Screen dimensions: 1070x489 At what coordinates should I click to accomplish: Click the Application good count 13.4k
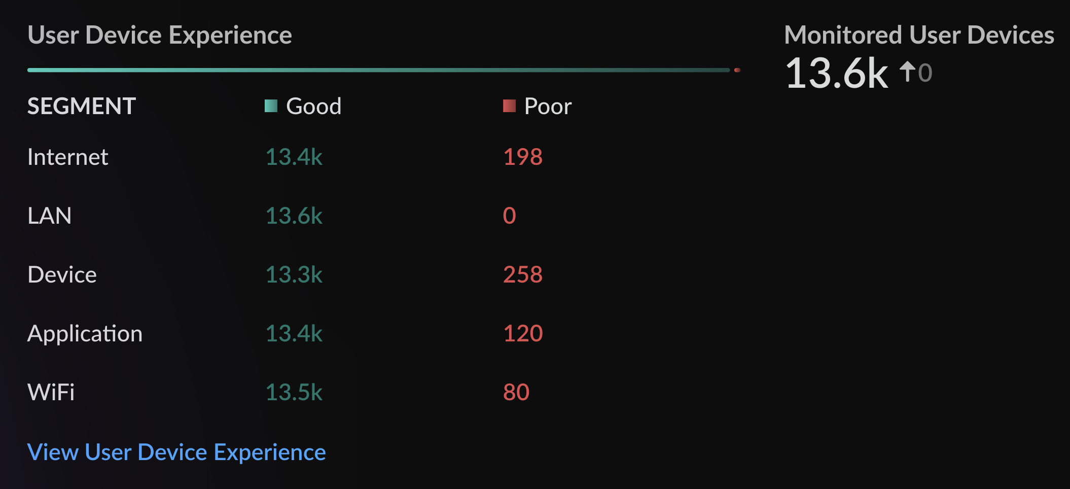294,333
